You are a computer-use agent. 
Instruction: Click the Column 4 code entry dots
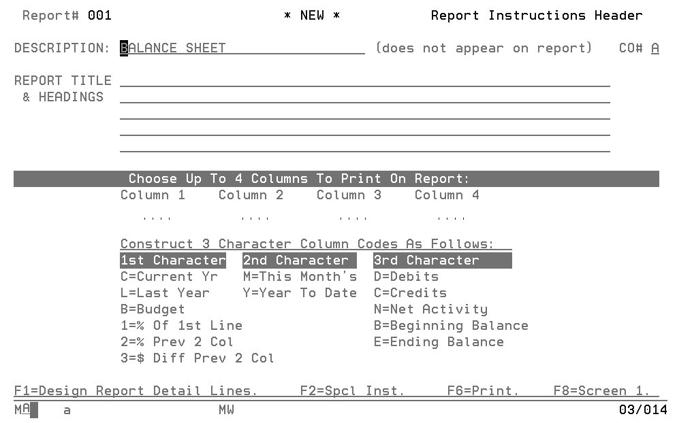451,218
